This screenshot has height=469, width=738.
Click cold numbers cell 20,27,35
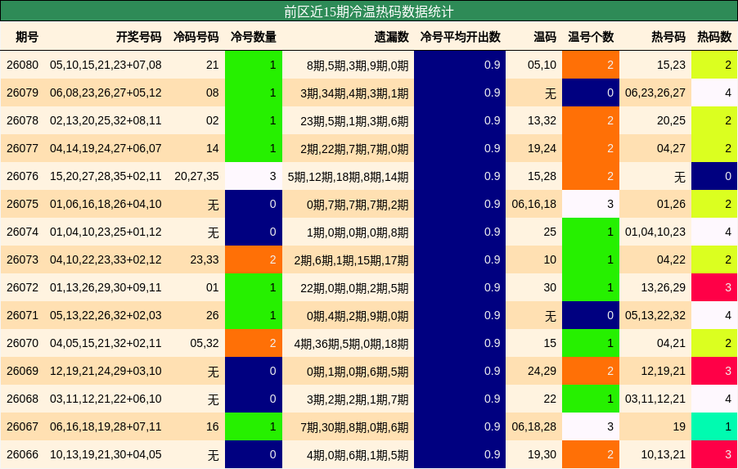coord(196,176)
